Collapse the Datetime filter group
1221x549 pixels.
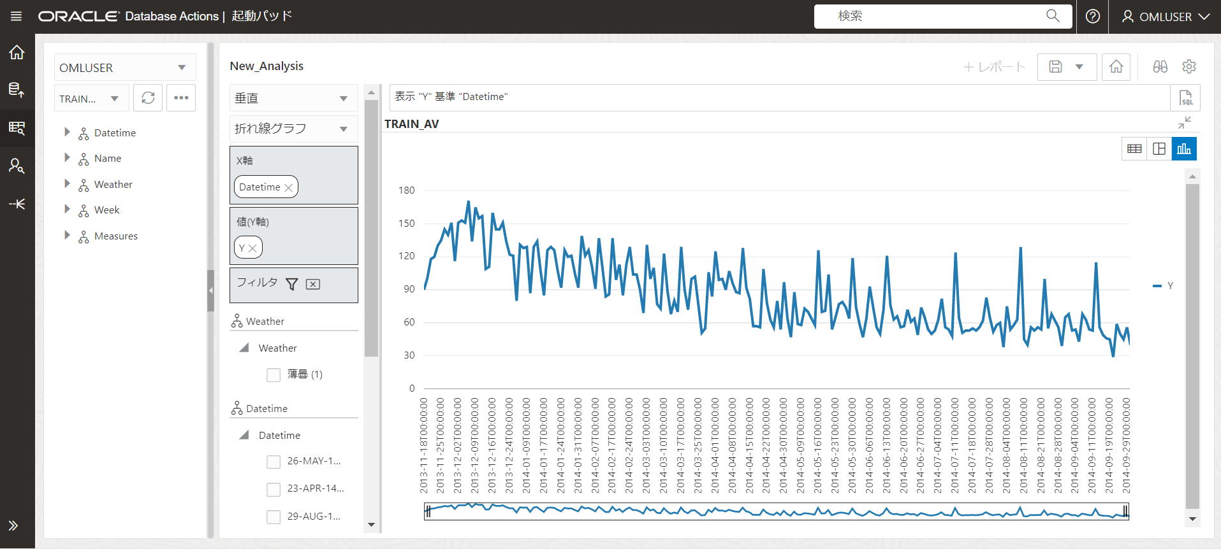244,435
